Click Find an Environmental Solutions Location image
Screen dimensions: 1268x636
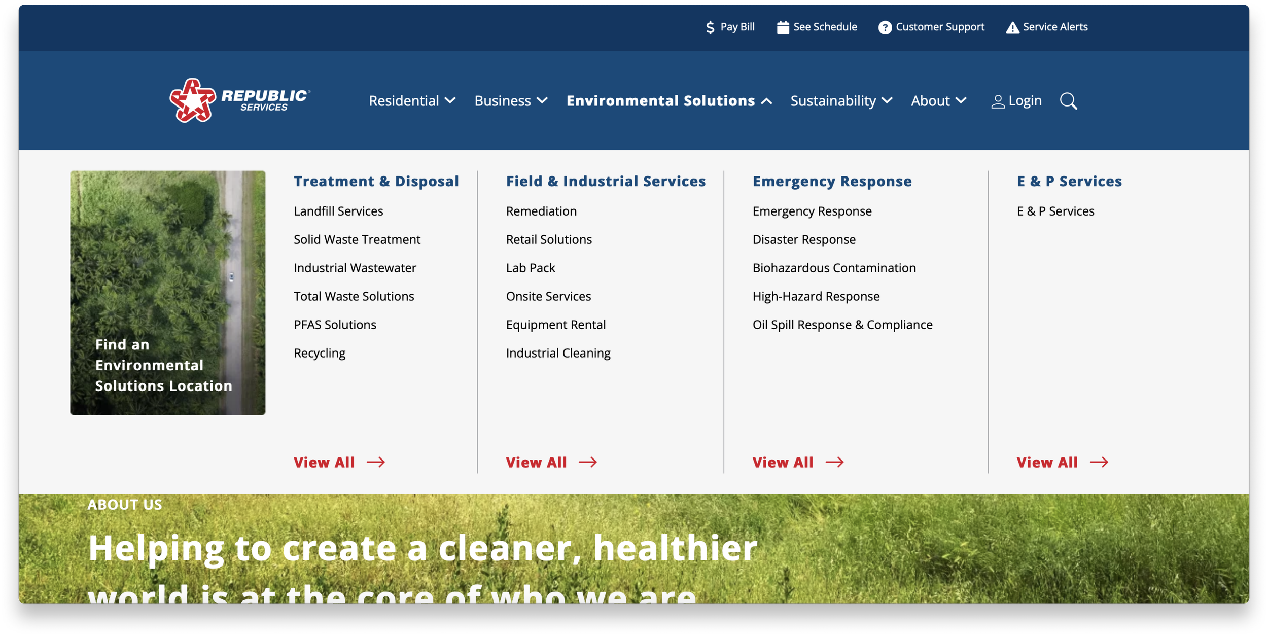(167, 293)
